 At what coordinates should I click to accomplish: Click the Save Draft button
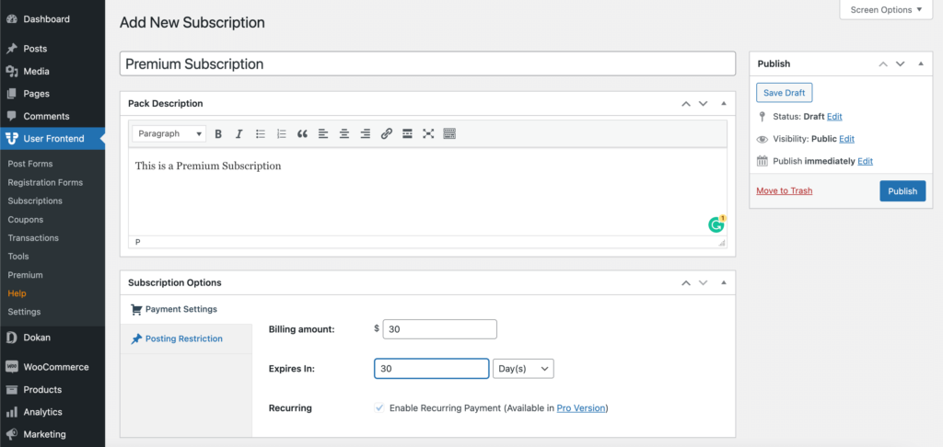click(785, 93)
